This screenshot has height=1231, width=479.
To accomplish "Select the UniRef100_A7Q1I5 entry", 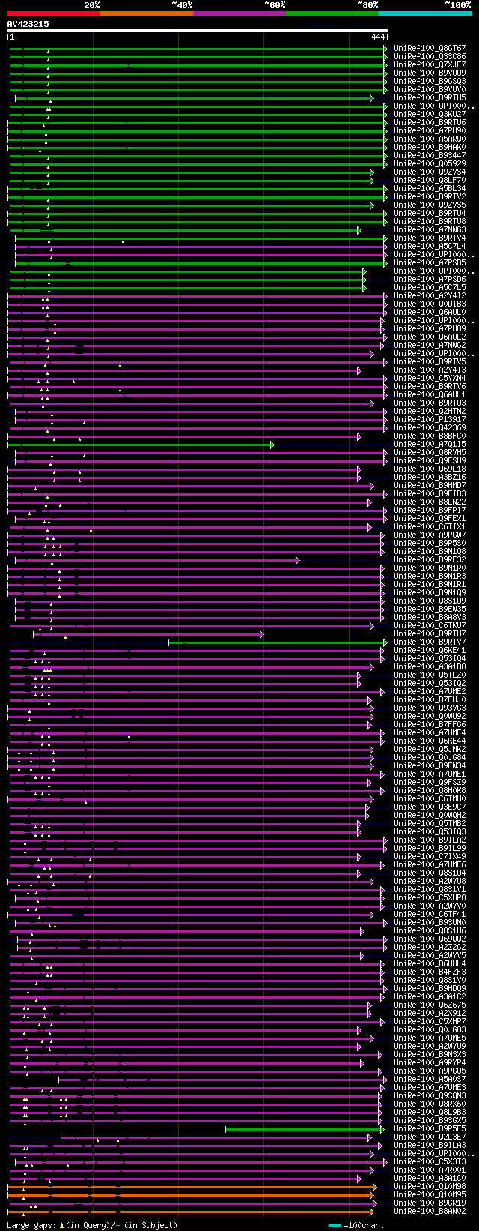I will click(430, 445).
